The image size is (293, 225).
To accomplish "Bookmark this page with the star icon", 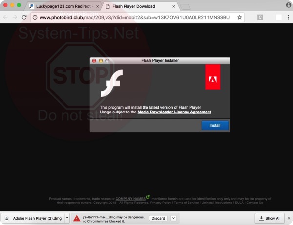I will tap(239, 17).
